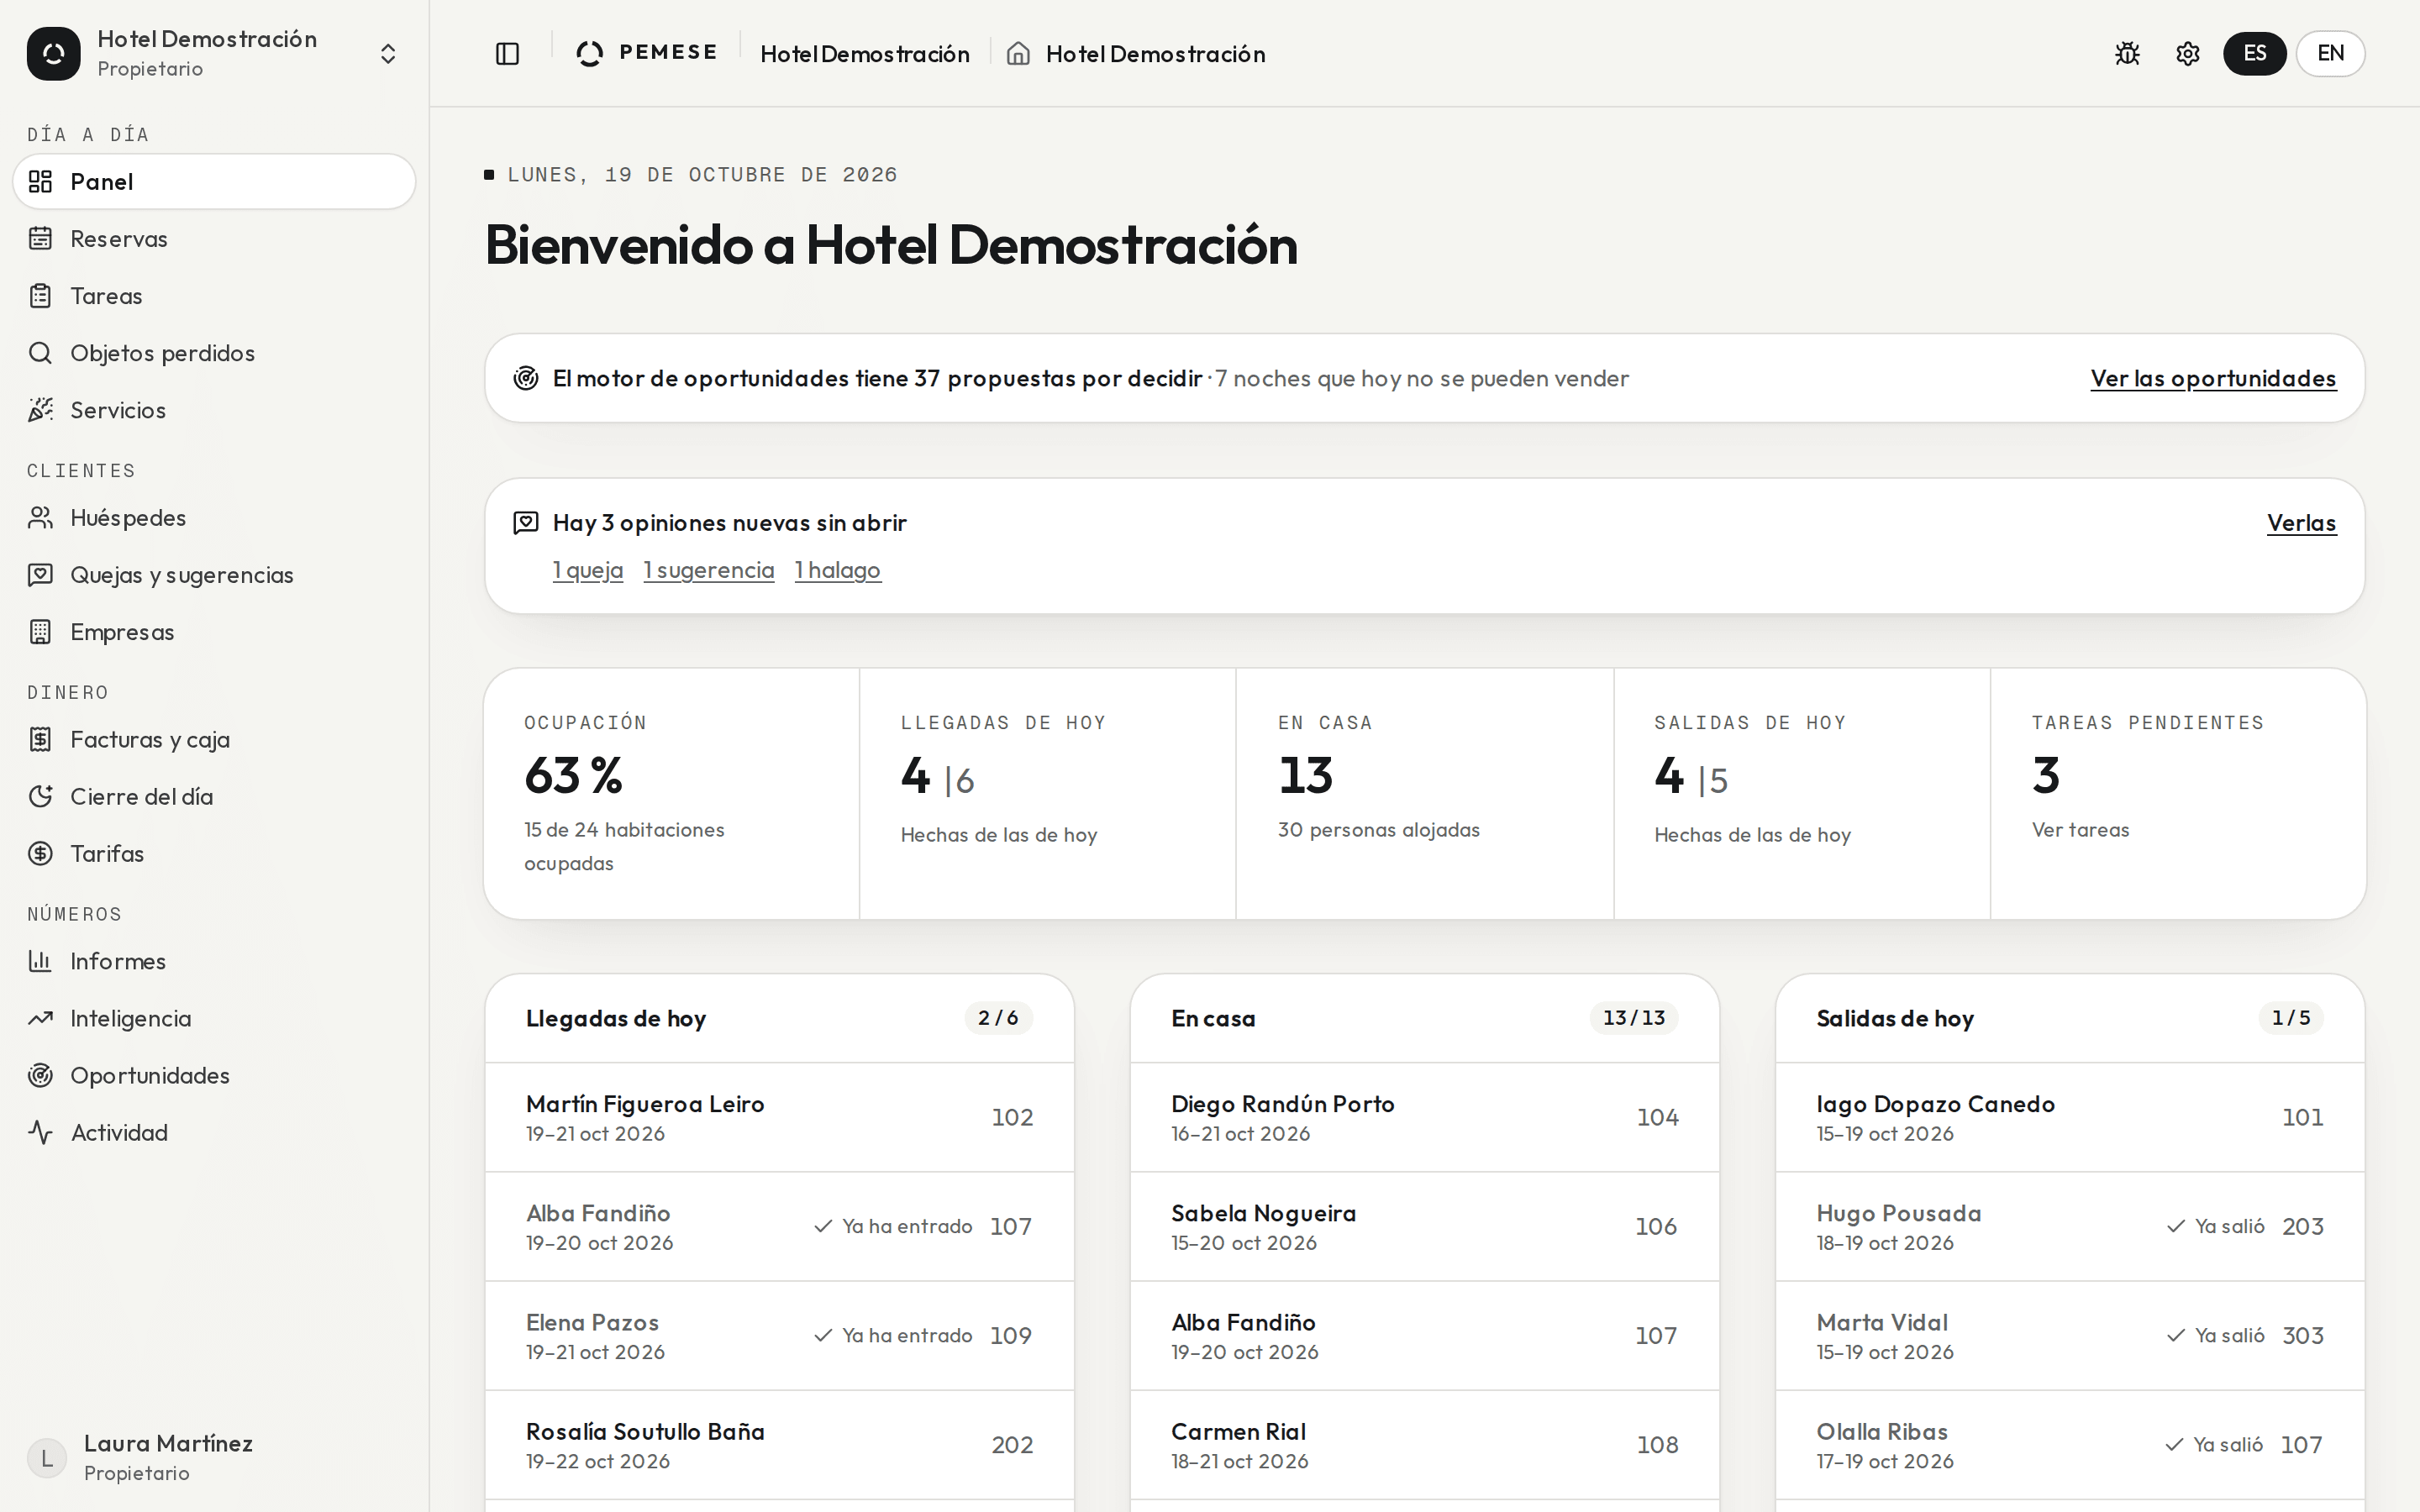The height and width of the screenshot is (1512, 2420).
Task: Switch language to EN
Action: tap(2330, 54)
